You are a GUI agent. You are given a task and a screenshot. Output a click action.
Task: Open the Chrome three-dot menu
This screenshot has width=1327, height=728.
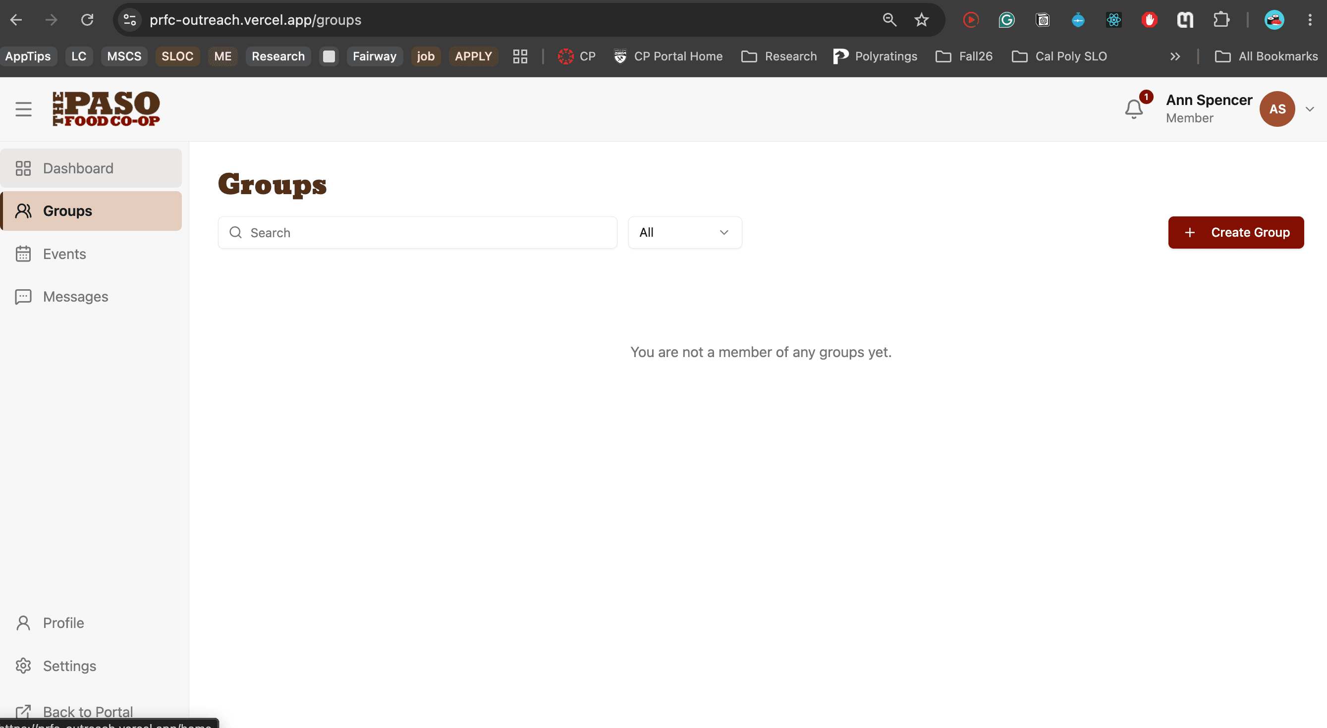tap(1310, 20)
